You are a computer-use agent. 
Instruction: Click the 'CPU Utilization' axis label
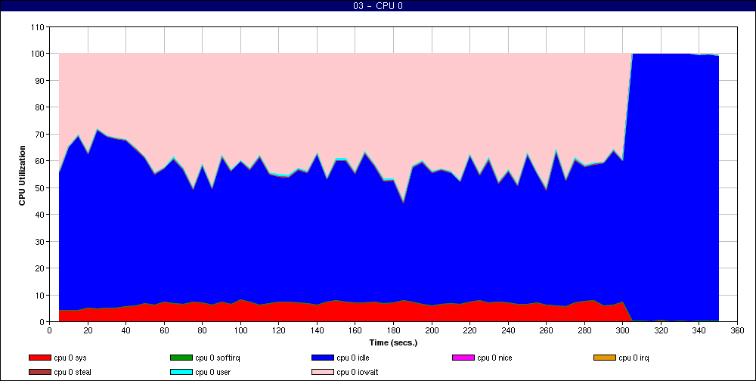tap(22, 175)
